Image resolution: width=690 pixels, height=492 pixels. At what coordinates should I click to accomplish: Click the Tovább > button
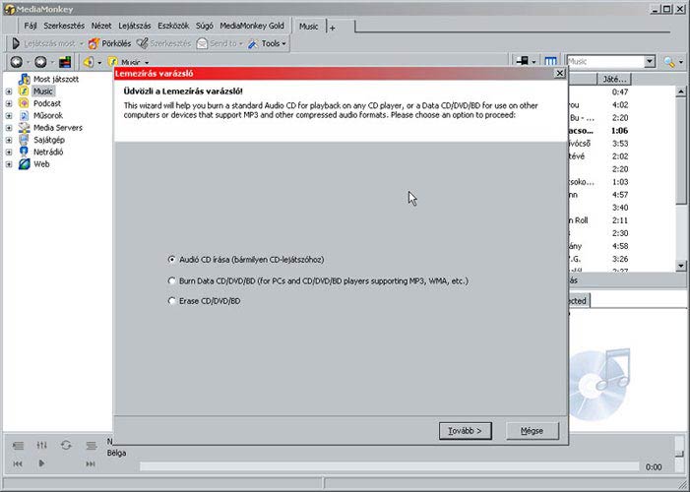pyautogui.click(x=465, y=431)
